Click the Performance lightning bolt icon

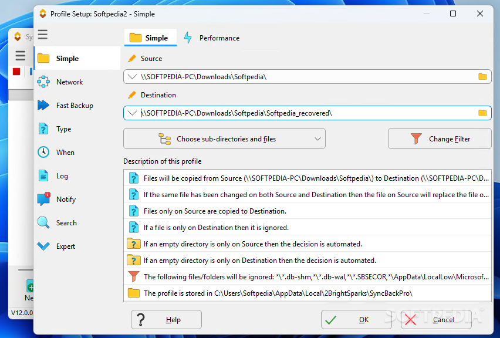pyautogui.click(x=188, y=38)
